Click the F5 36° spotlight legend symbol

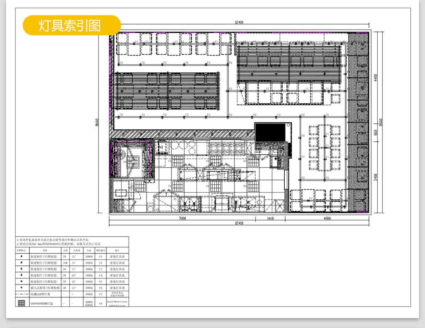pyautogui.click(x=22, y=281)
